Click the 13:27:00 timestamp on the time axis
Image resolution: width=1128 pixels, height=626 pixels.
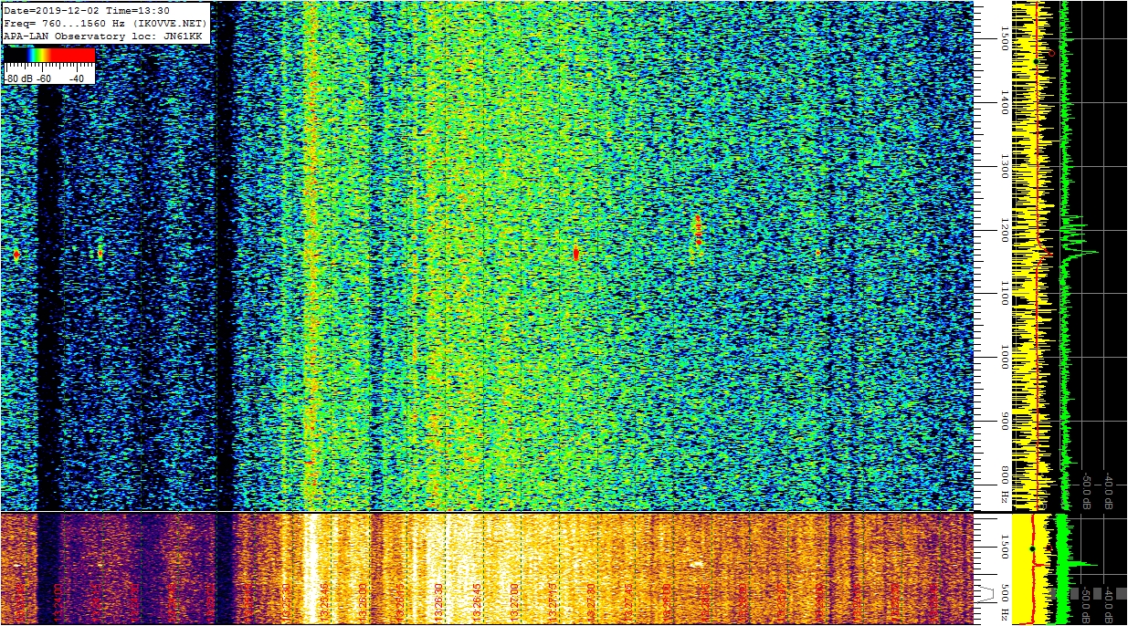tap(514, 601)
